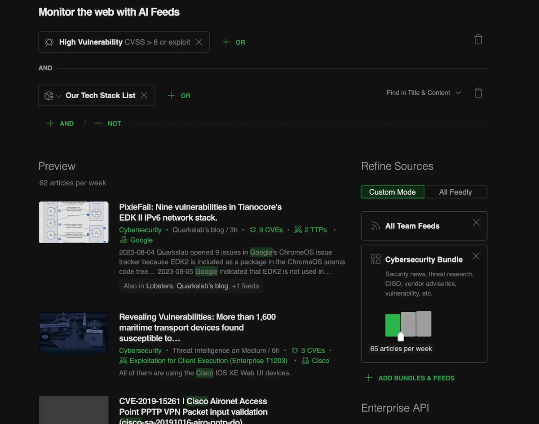The width and height of the screenshot is (539, 424).
Task: Click the PixieFail article thumbnail
Action: 73,222
